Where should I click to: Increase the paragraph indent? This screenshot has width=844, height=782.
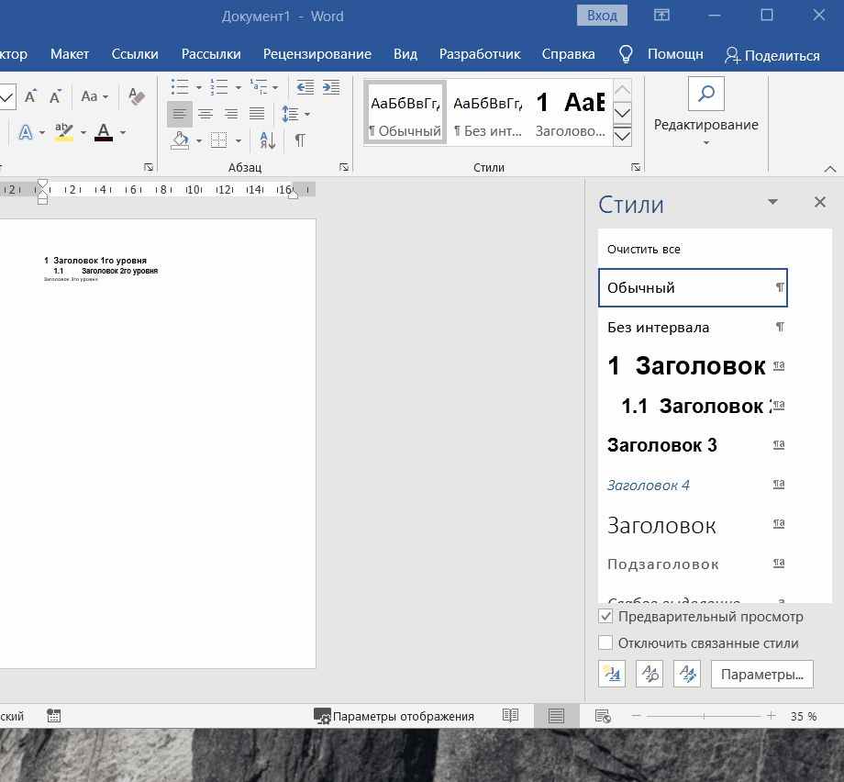[329, 88]
